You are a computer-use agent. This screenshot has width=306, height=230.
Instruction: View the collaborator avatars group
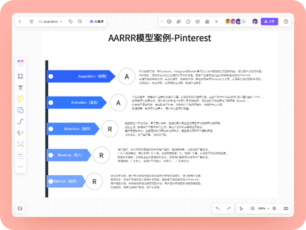[x=235, y=22]
